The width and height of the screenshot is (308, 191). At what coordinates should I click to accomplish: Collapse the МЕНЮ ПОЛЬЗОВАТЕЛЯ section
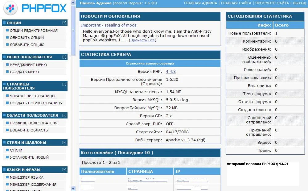[x=64, y=57]
